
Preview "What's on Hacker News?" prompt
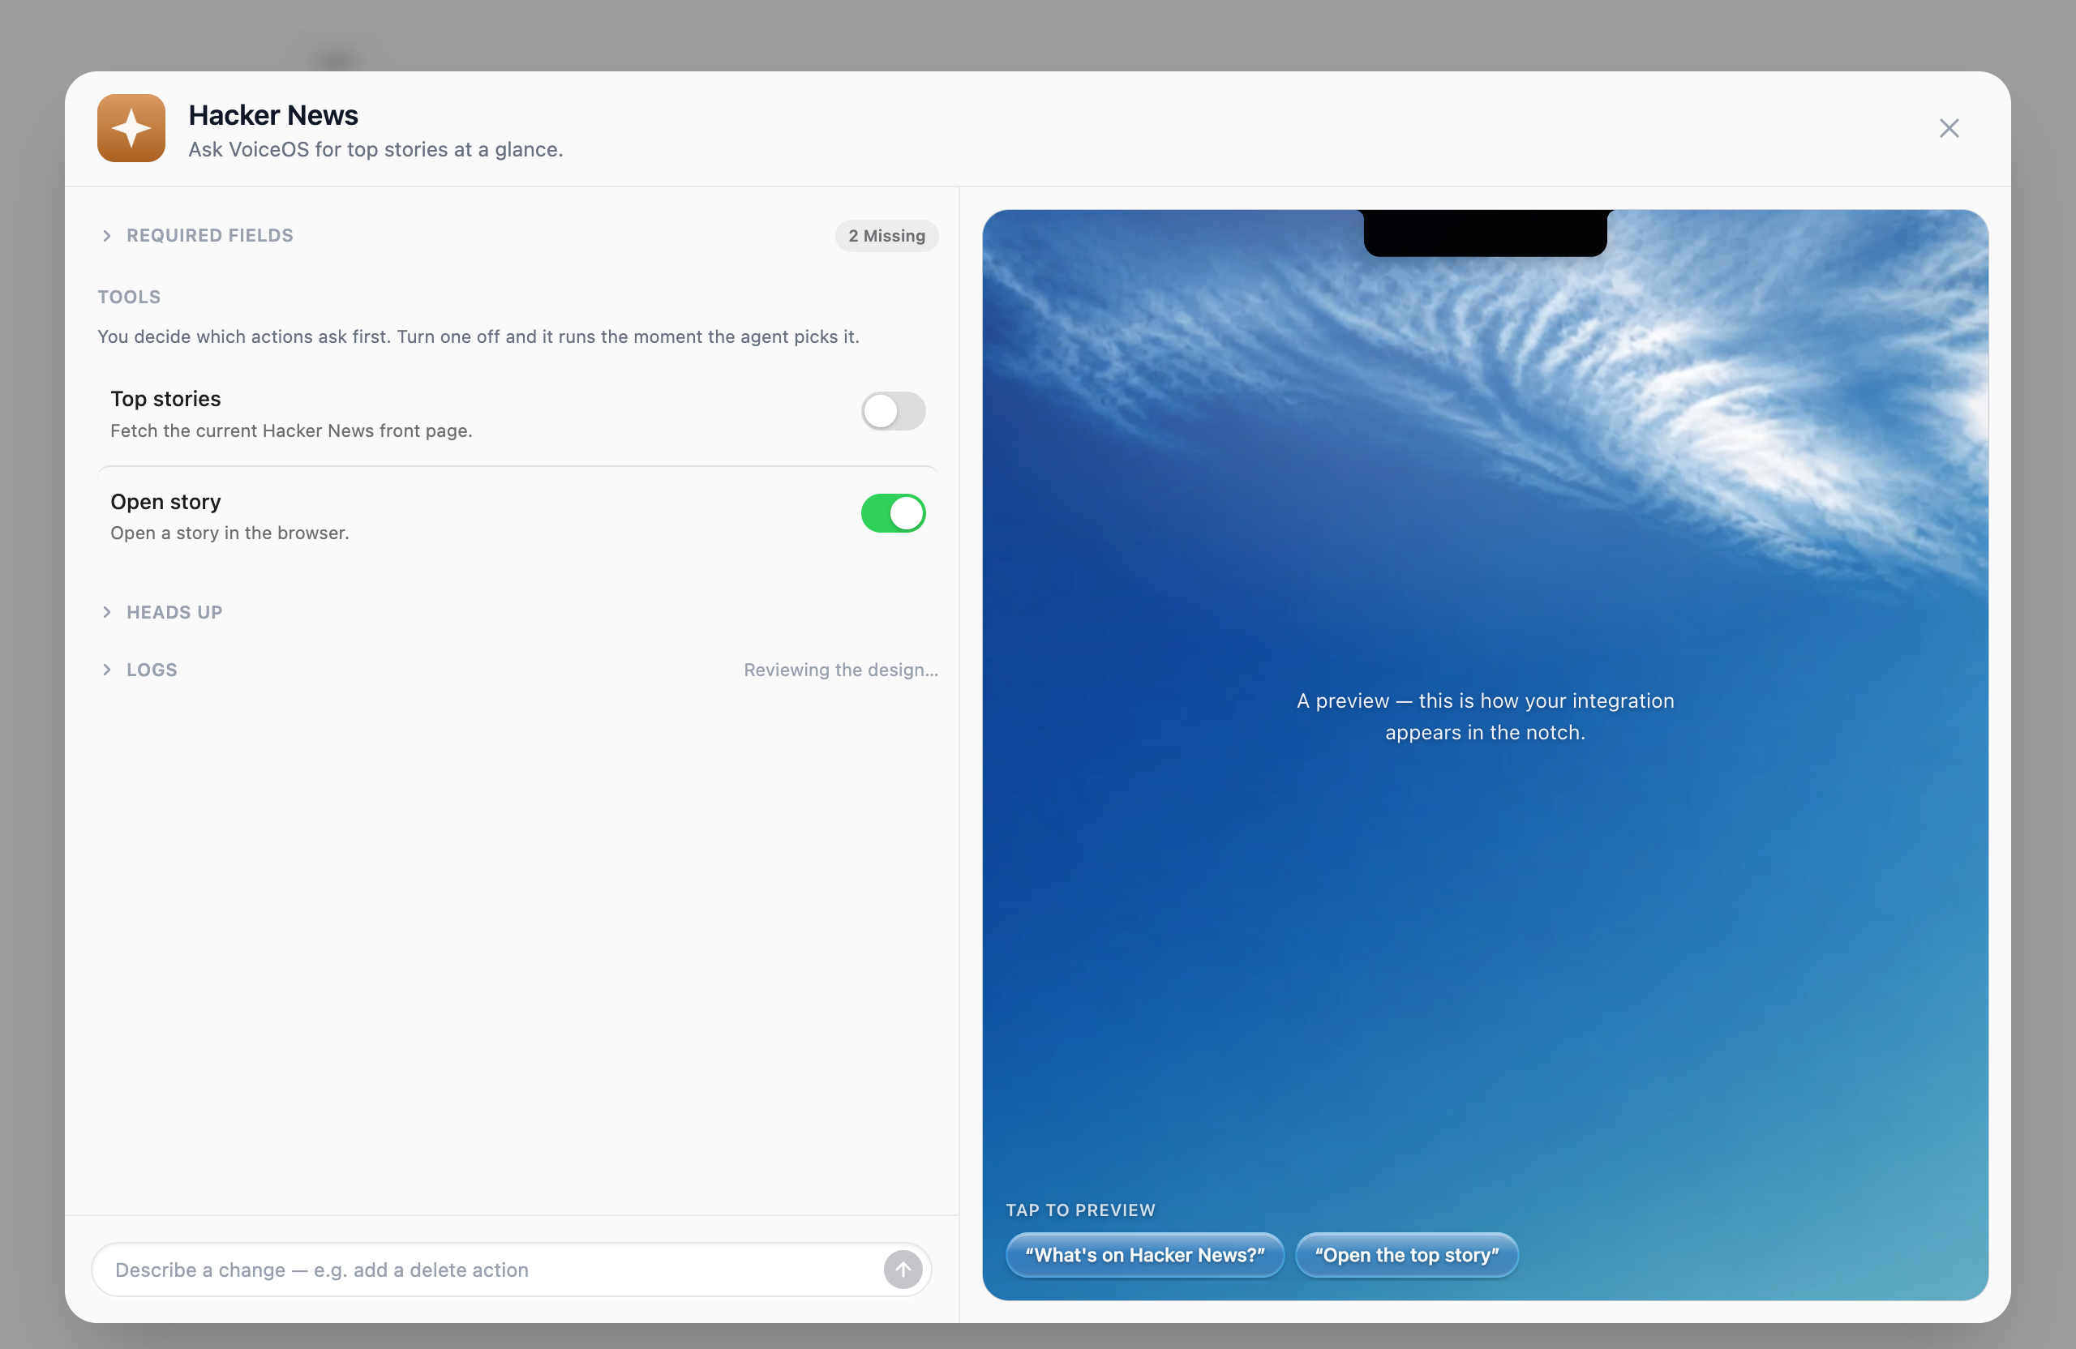[x=1144, y=1255]
